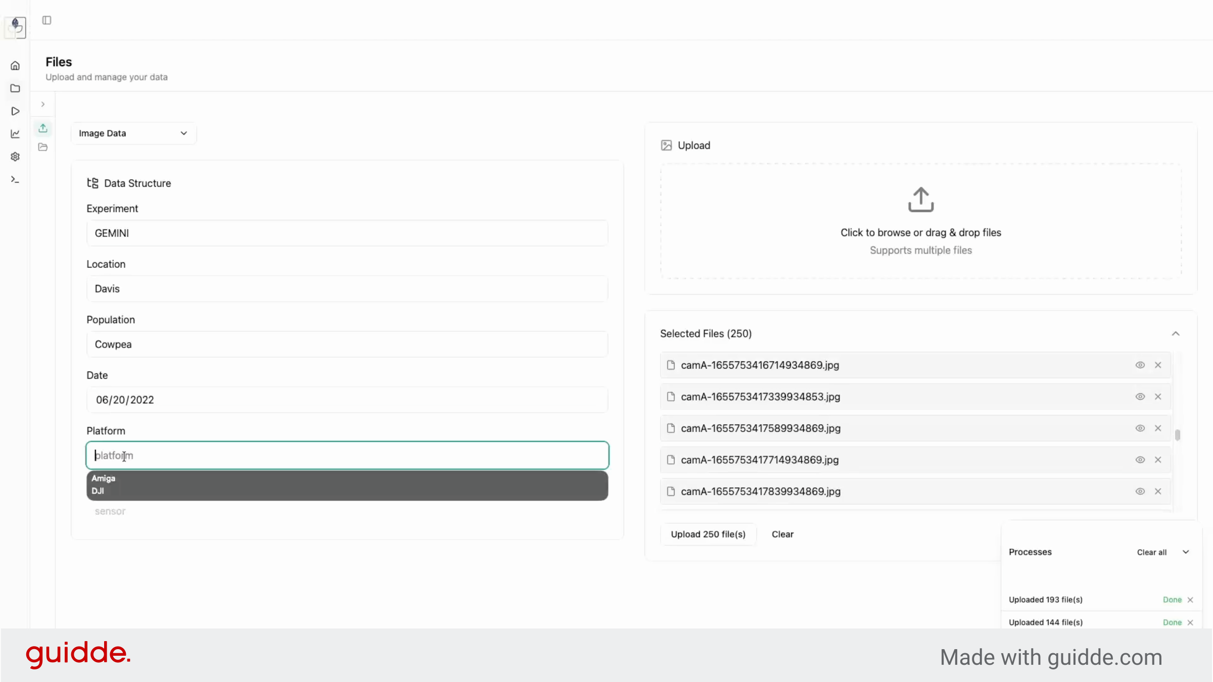Open the Files folder icon in the sidebar
This screenshot has height=682, width=1213.
[x=15, y=88]
